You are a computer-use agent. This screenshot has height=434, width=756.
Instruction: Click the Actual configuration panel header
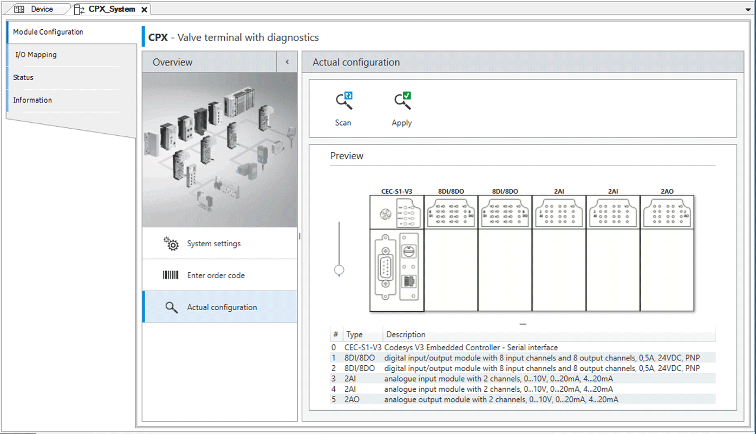523,62
